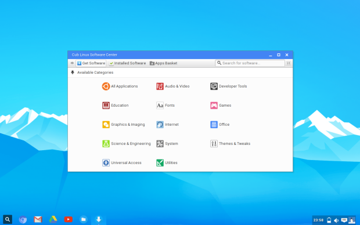Open the Utilities category icon
The image size is (360, 225).
[160, 162]
